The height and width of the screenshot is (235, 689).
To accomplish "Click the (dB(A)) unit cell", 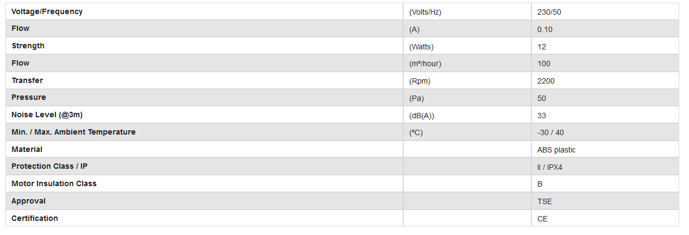I will coord(422,116).
